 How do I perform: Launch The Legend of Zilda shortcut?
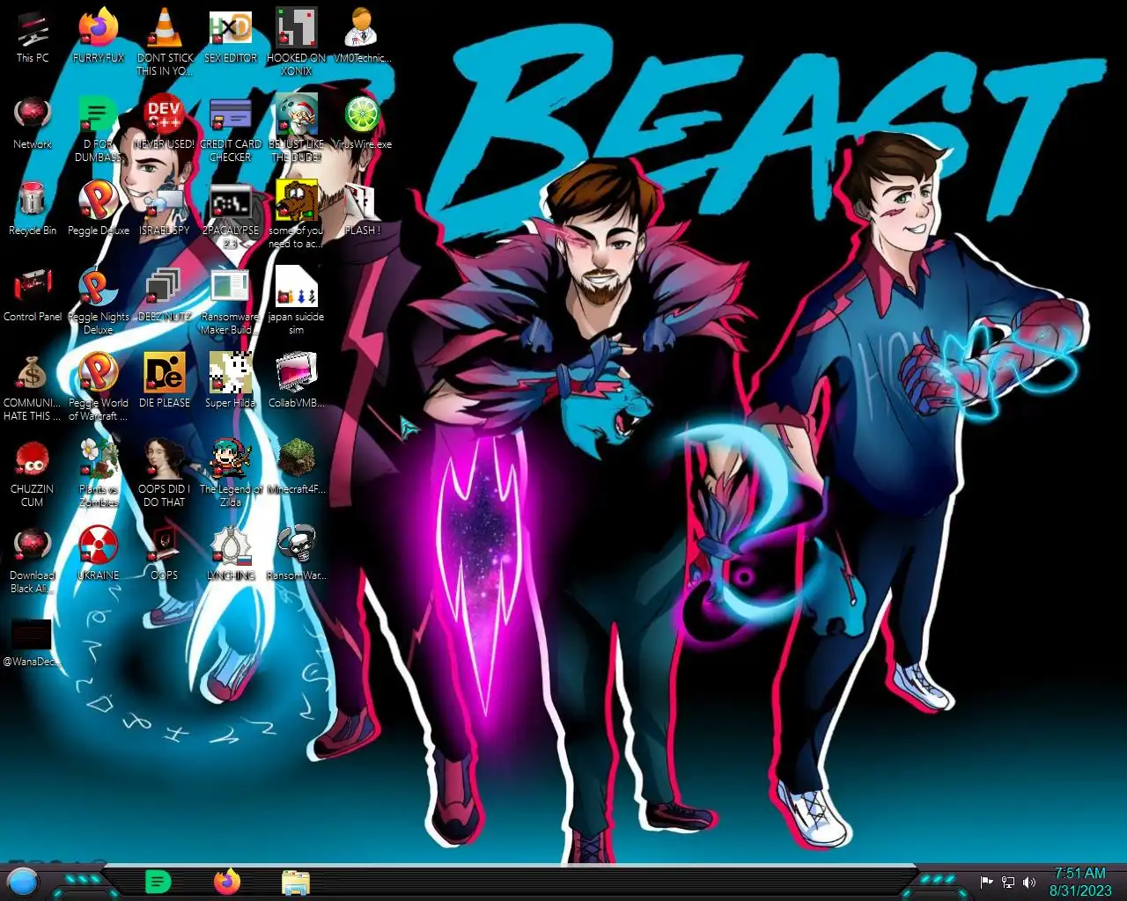231,473
